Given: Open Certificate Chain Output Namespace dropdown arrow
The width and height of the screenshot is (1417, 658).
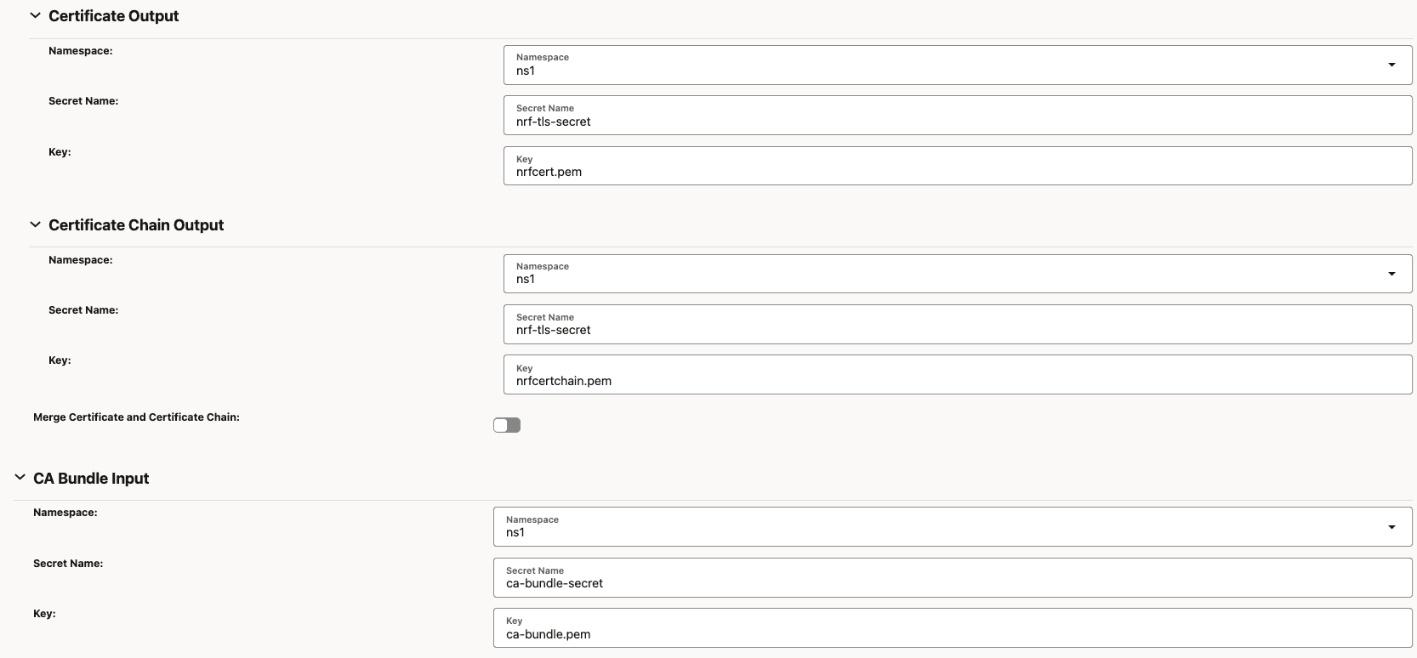Looking at the screenshot, I should point(1391,274).
